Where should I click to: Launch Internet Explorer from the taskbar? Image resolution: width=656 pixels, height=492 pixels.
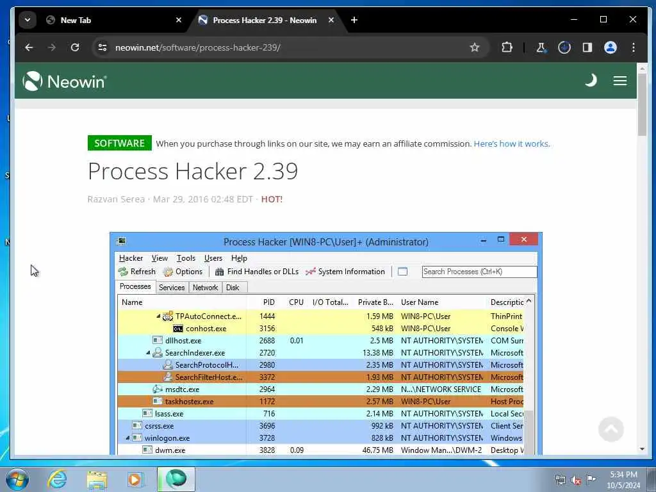[57, 479]
